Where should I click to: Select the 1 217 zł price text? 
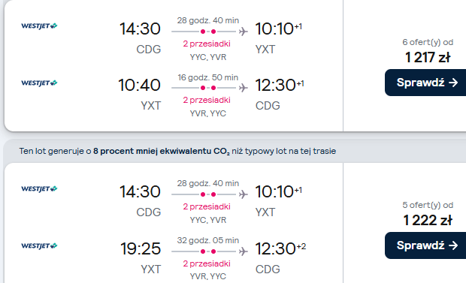click(428, 57)
